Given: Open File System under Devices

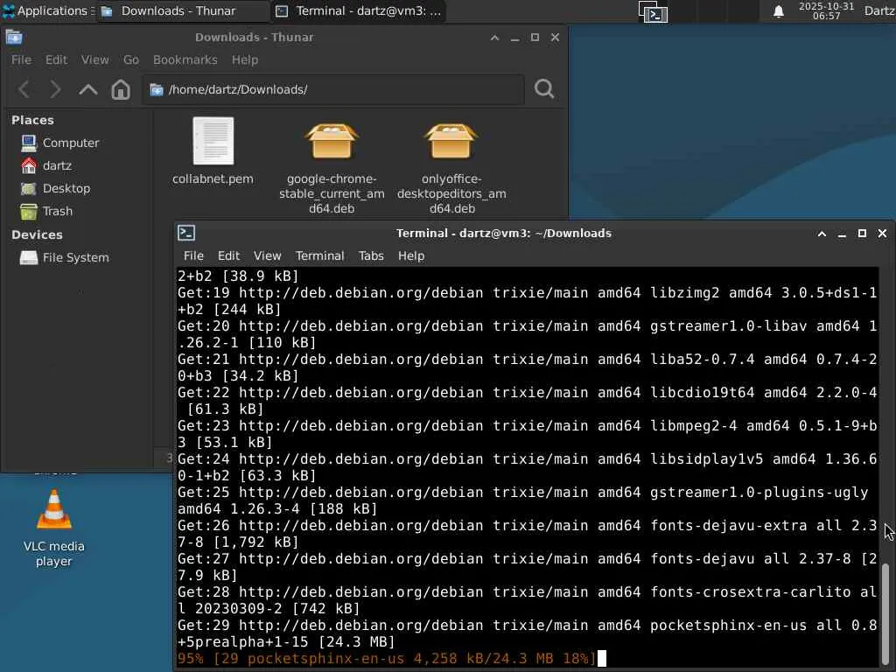Looking at the screenshot, I should click(x=64, y=258).
